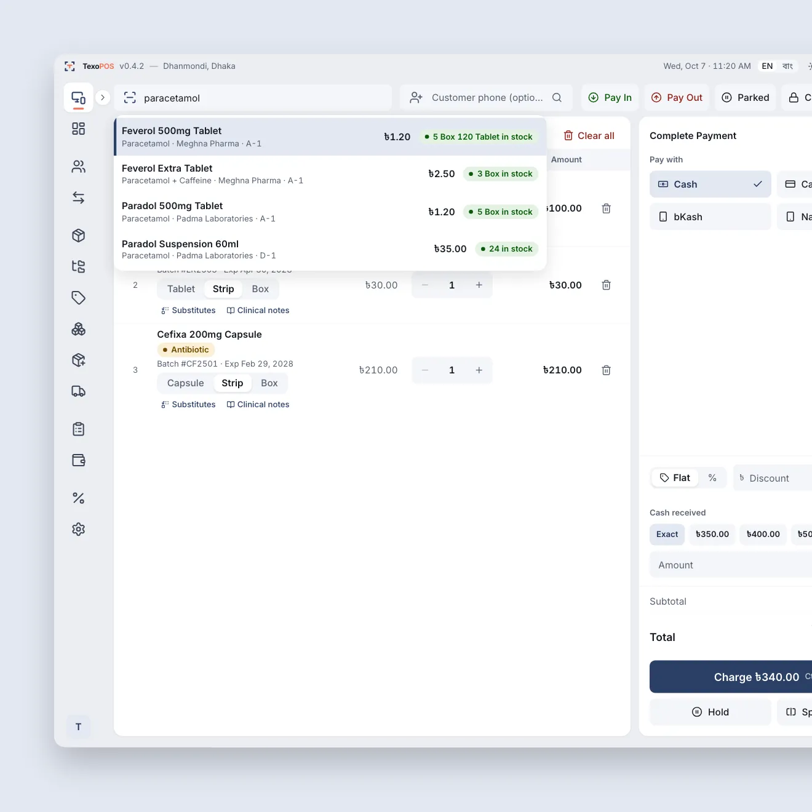Open the transfers arrows icon in sidebar

coord(78,197)
